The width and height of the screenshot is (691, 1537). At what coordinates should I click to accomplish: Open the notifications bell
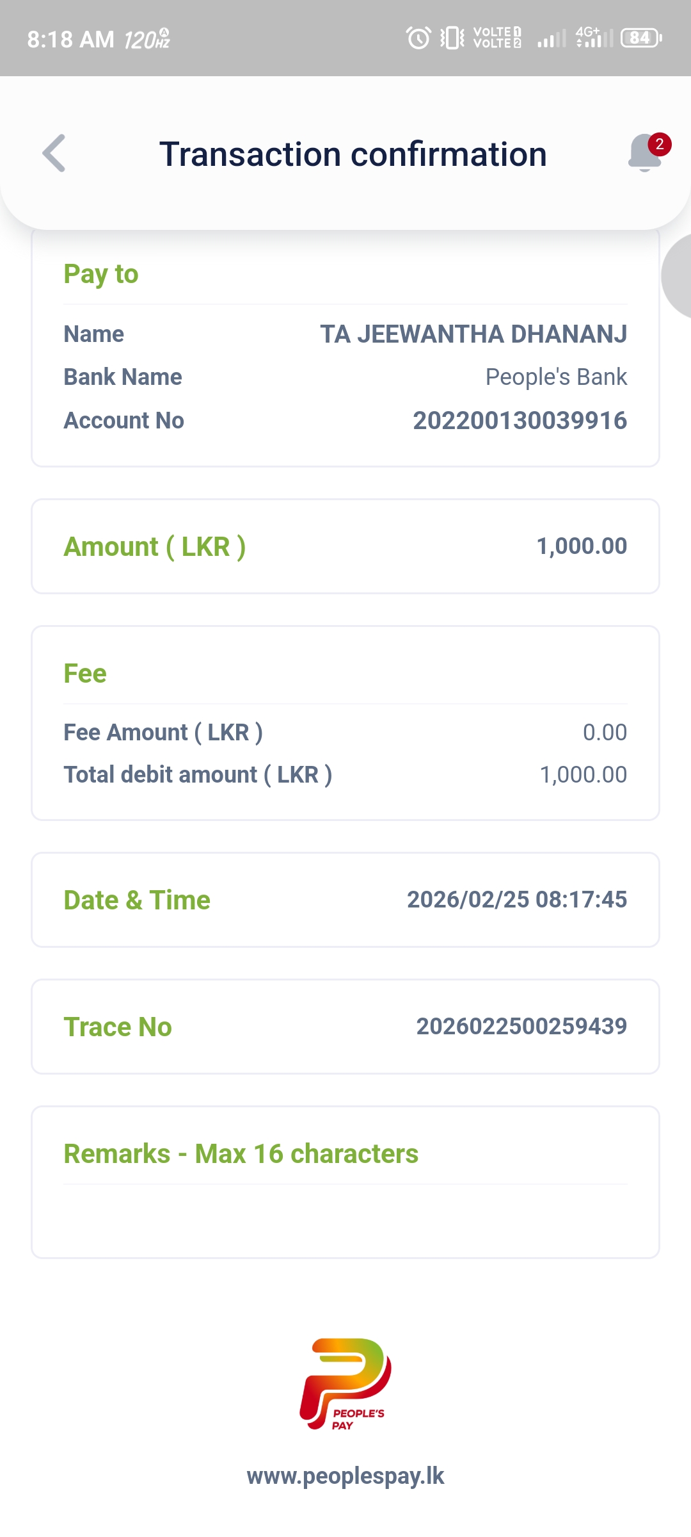pos(644,154)
